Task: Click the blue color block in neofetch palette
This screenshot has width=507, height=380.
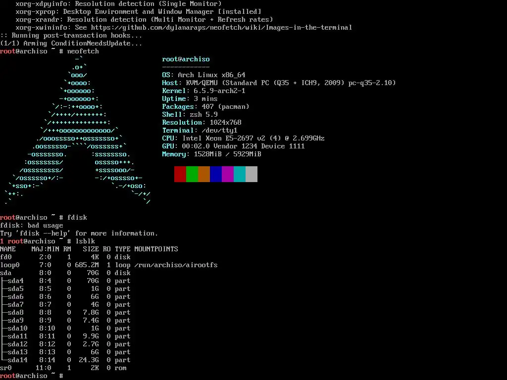Action: pyautogui.click(x=216, y=174)
